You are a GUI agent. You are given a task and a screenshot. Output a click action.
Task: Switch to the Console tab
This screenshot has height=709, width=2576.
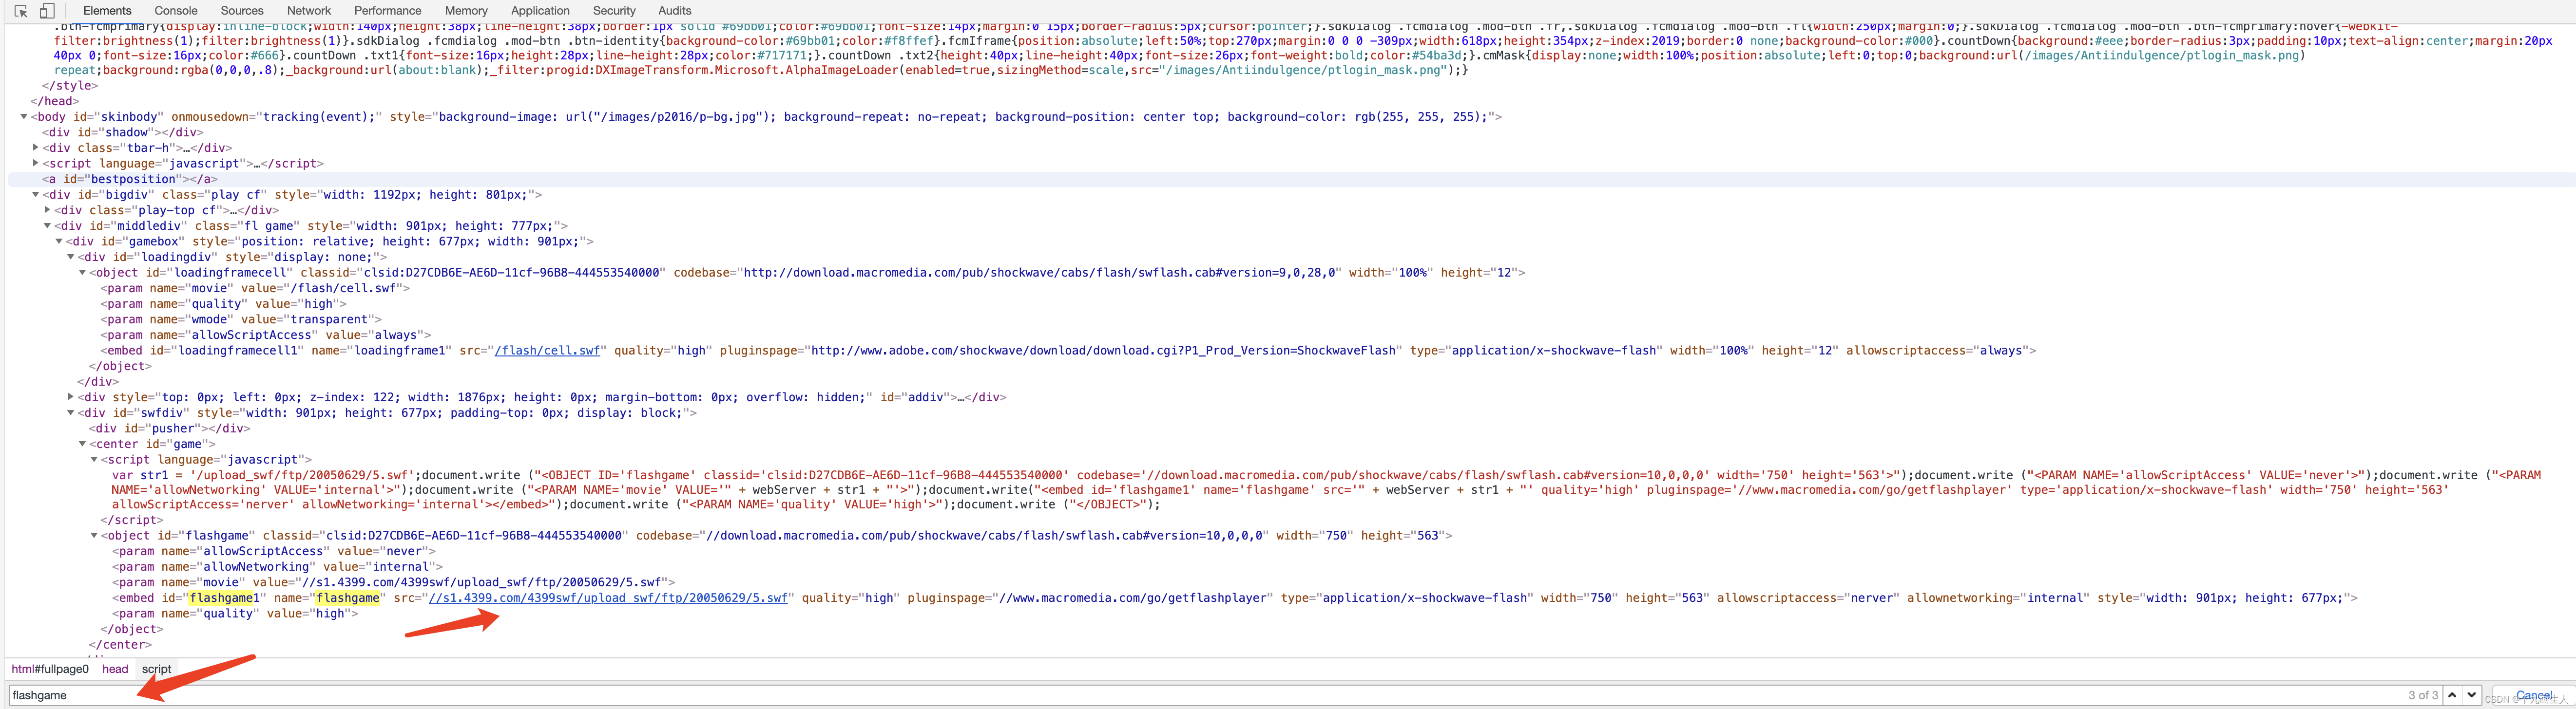pos(176,11)
